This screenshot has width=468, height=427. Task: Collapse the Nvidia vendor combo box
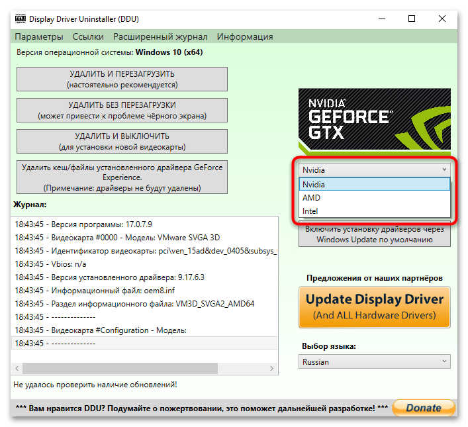click(x=375, y=170)
